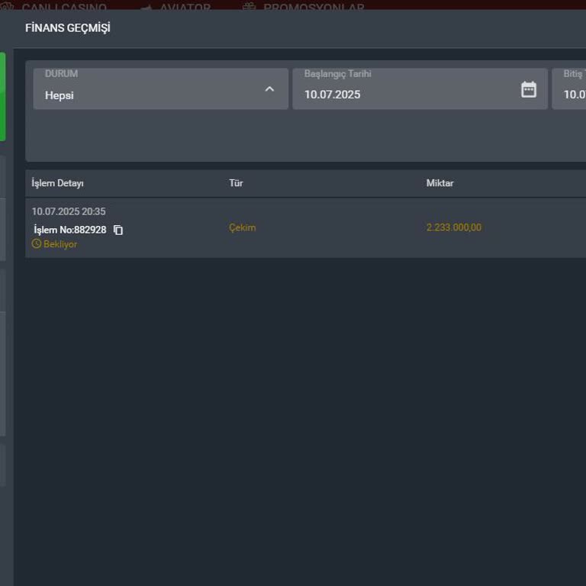Screen dimensions: 586x586
Task: Click the Promosyonlar gift icon
Action: click(250, 7)
